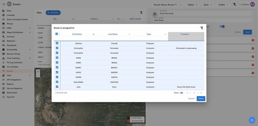Open the Route Name filter dropdown
This screenshot has width=258, height=126.
click(167, 5)
